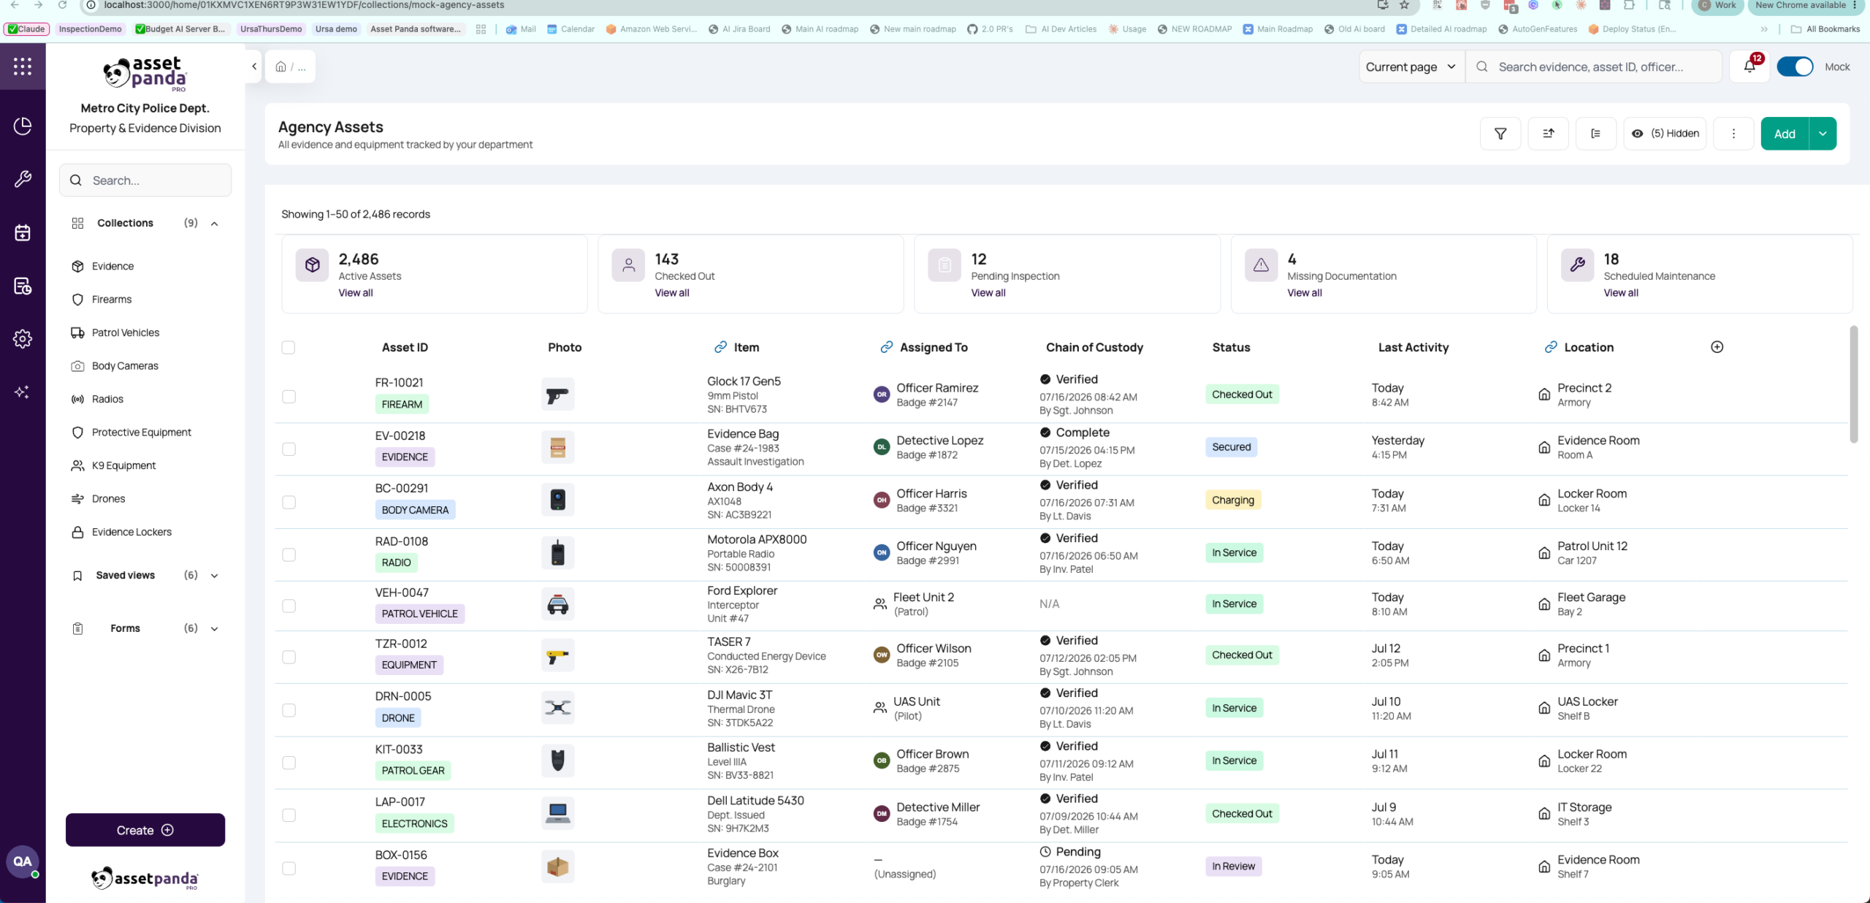Open the All Bookmarks folder
The image size is (1870, 903).
tap(1824, 29)
